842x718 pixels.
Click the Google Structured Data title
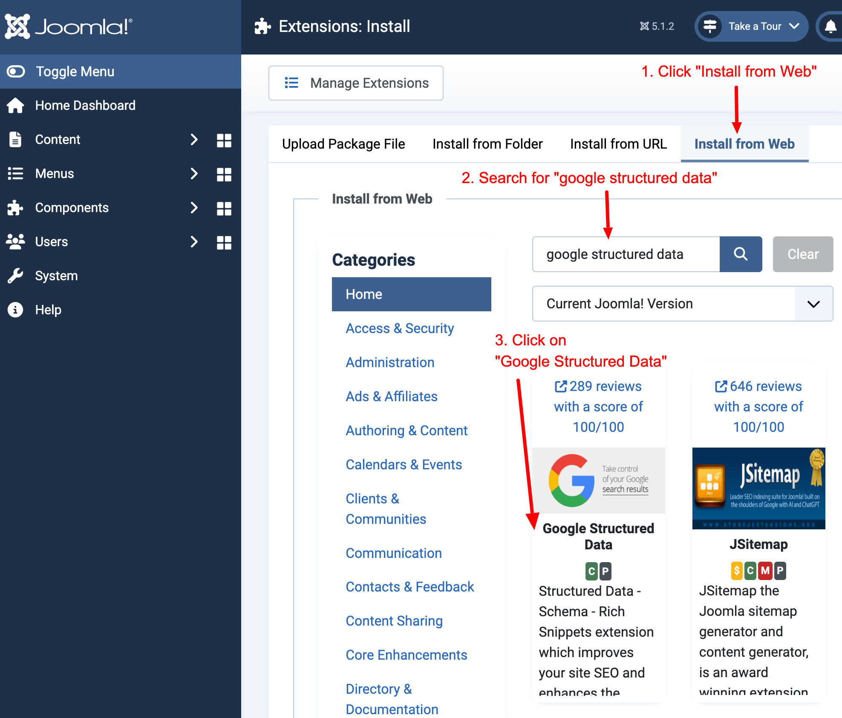point(598,537)
